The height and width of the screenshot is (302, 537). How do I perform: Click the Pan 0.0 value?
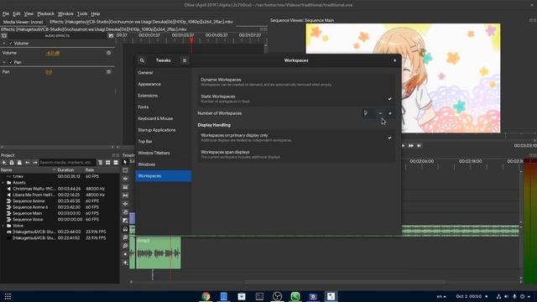pyautogui.click(x=49, y=72)
